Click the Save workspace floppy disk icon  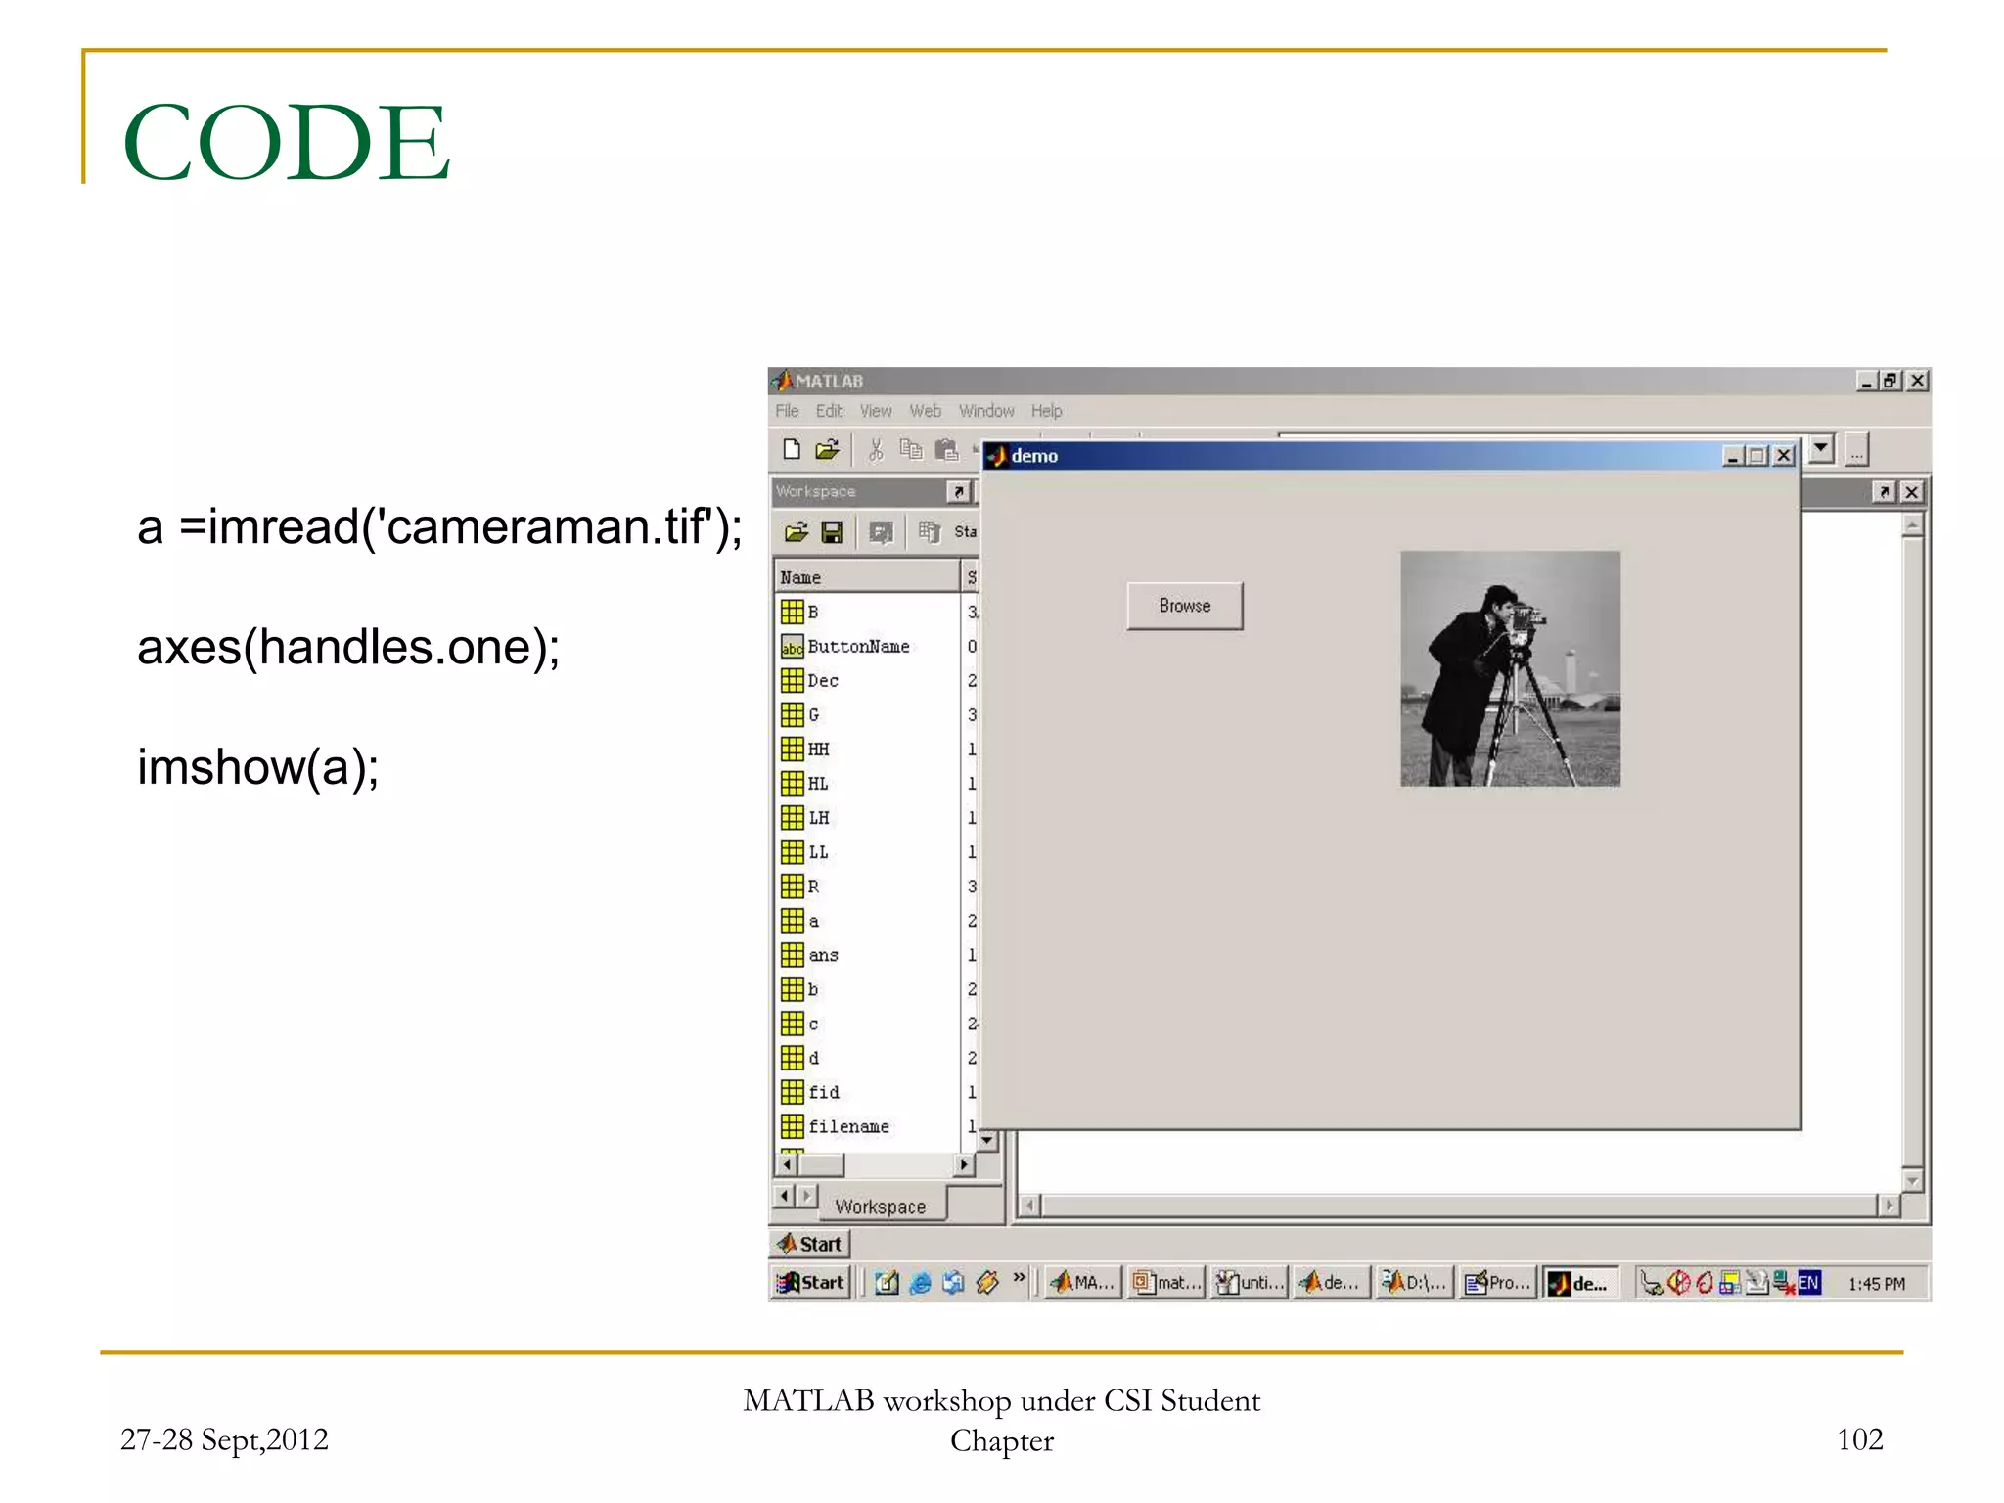[832, 531]
